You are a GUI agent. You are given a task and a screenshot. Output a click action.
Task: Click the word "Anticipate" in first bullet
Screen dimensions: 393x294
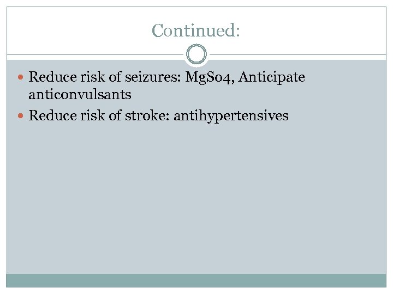click(x=272, y=78)
